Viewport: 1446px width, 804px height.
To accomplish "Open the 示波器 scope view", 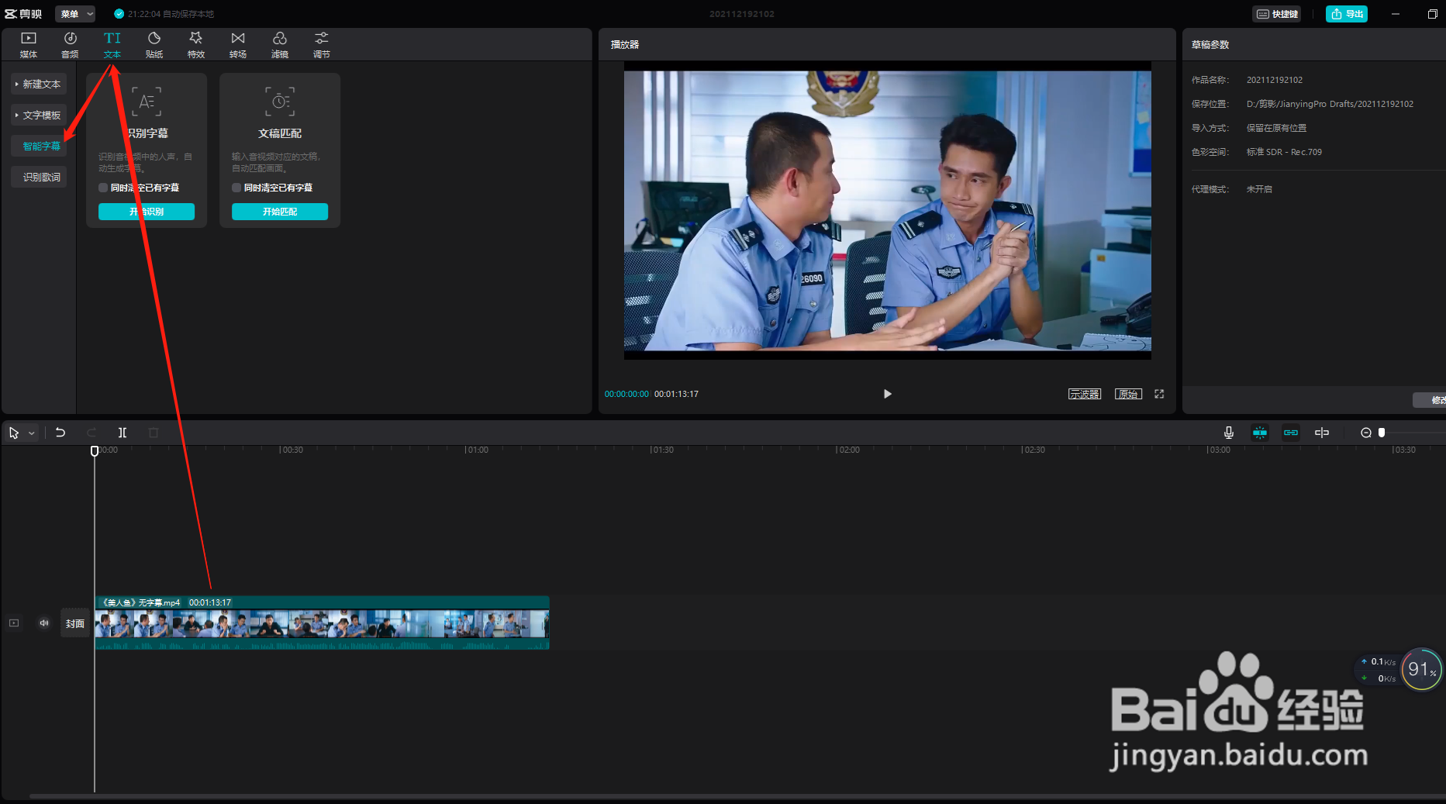I will (x=1085, y=394).
